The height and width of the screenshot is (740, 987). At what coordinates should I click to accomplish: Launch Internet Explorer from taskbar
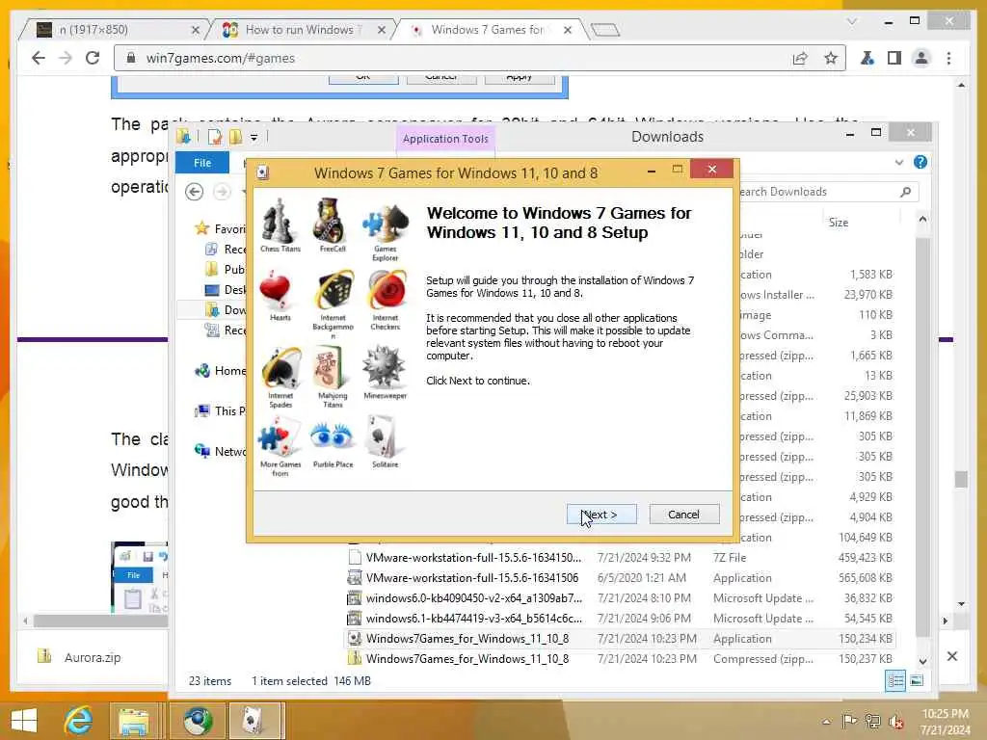tap(78, 721)
